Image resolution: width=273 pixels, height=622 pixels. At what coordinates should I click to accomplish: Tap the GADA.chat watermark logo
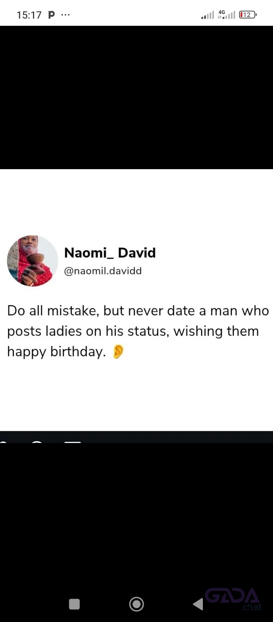coord(233,599)
